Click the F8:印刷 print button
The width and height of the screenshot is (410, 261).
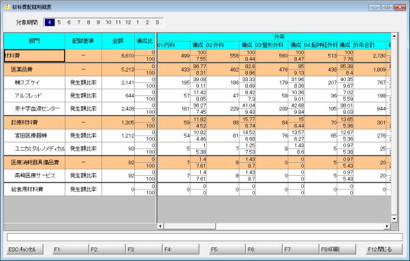pyautogui.click(x=338, y=249)
